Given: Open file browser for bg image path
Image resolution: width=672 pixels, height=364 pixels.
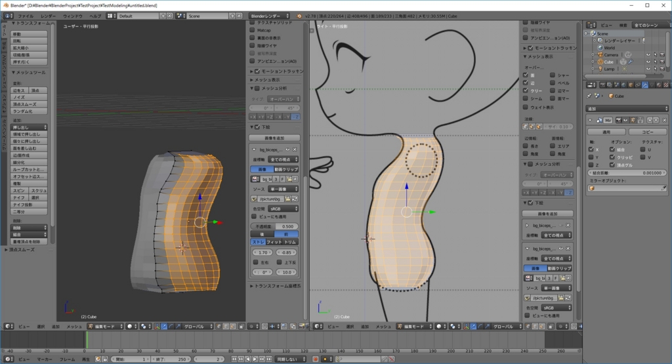Looking at the screenshot, I should point(288,199).
